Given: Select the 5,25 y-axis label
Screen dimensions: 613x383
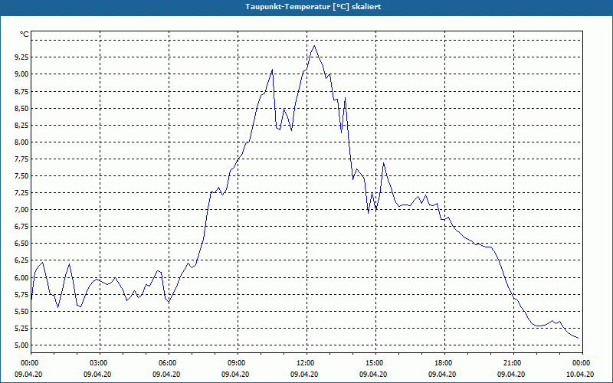Looking at the screenshot, I should point(21,329).
